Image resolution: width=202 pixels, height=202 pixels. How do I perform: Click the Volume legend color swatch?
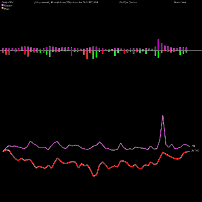[x=2, y=5]
